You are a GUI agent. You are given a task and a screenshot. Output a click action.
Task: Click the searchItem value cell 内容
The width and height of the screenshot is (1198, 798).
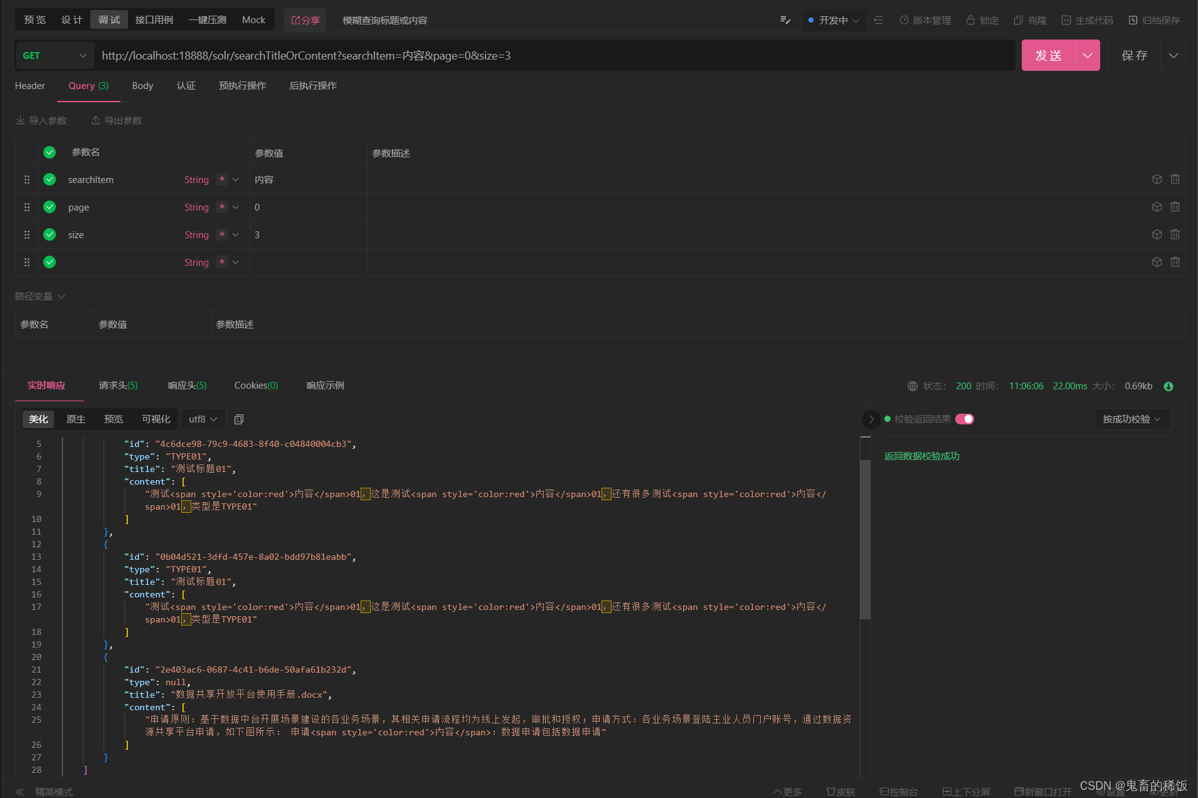(x=308, y=179)
